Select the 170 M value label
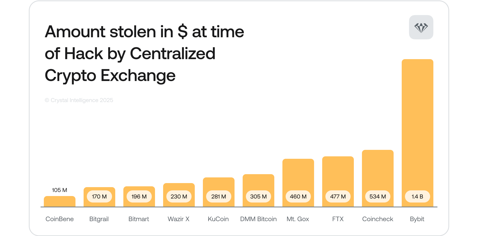Image resolution: width=478 pixels, height=236 pixels. click(99, 197)
